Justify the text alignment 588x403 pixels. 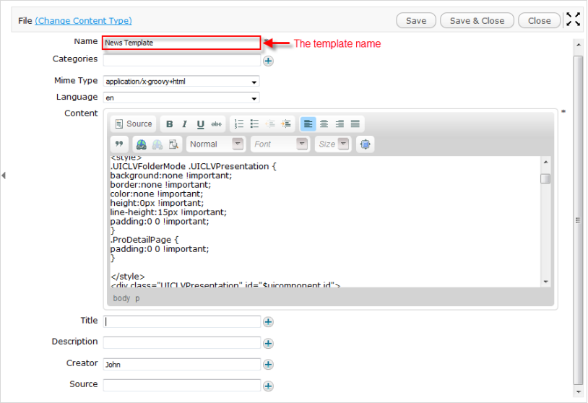click(355, 124)
